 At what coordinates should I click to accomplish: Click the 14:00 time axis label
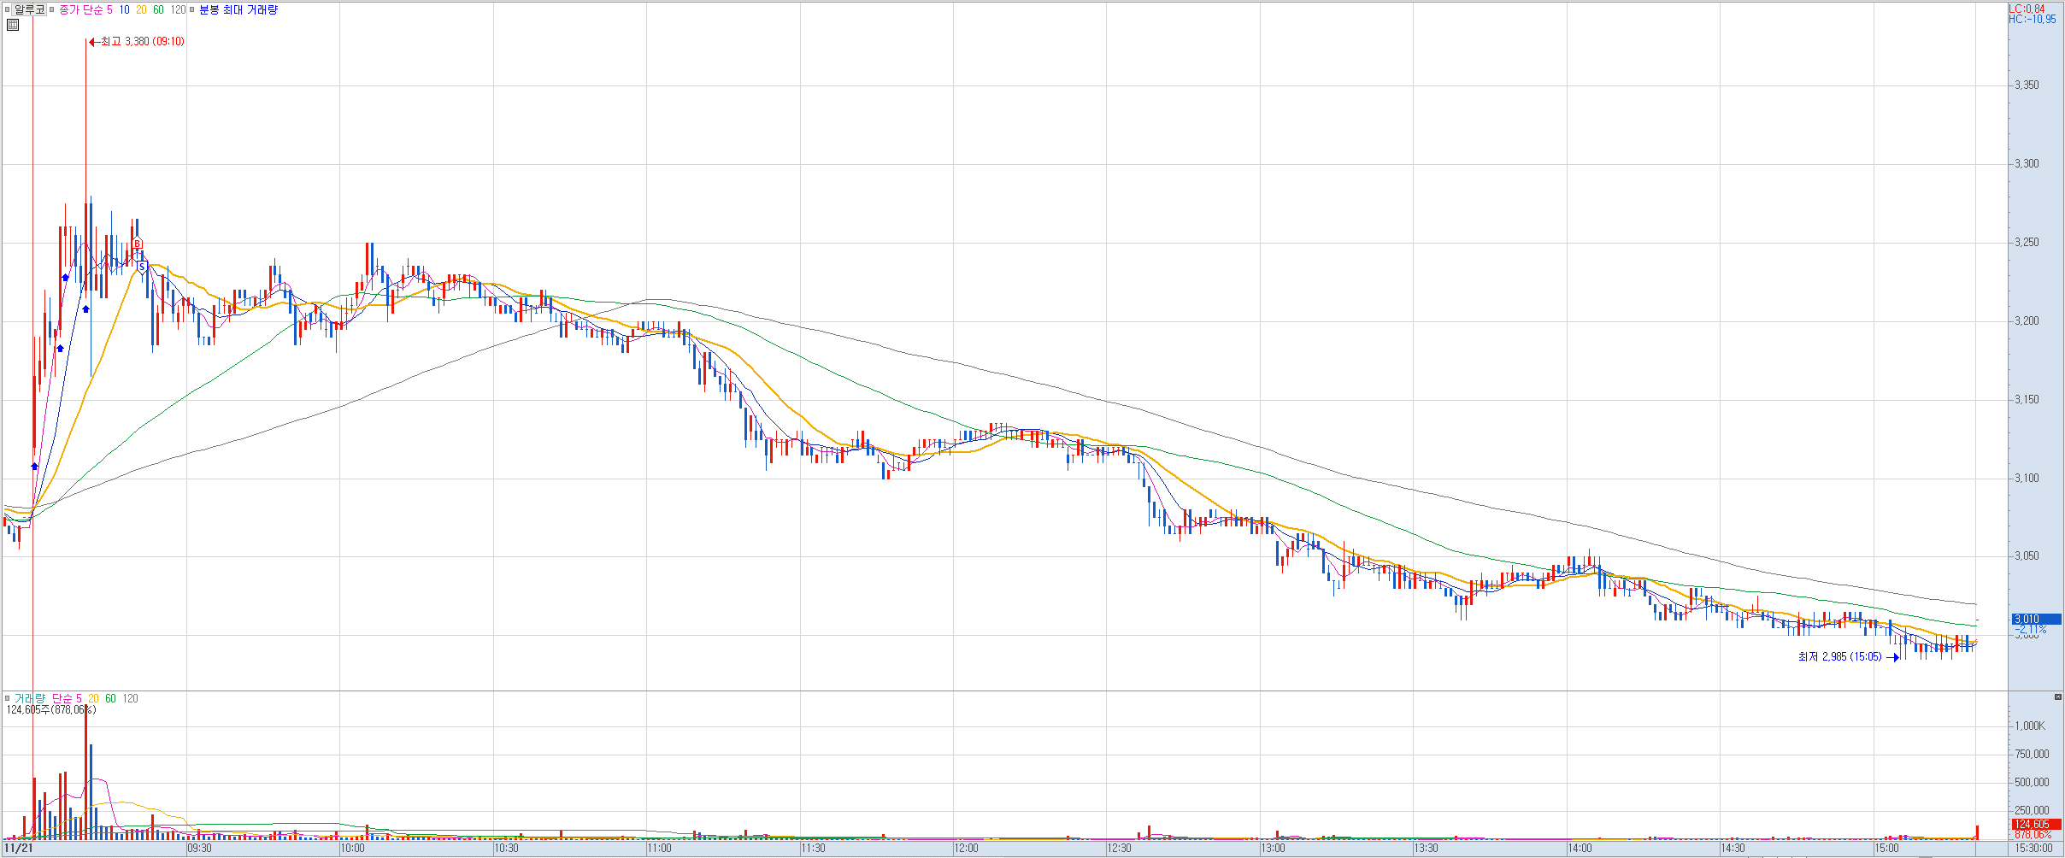pyautogui.click(x=1580, y=849)
